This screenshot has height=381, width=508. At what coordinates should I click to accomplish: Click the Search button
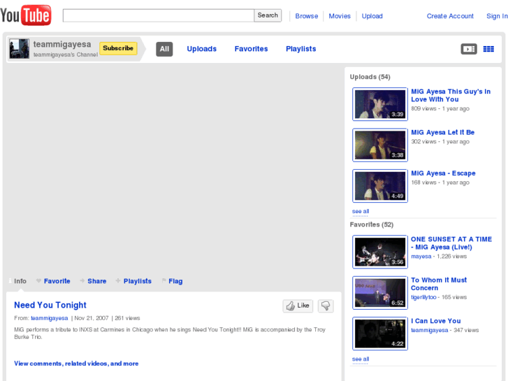click(268, 15)
